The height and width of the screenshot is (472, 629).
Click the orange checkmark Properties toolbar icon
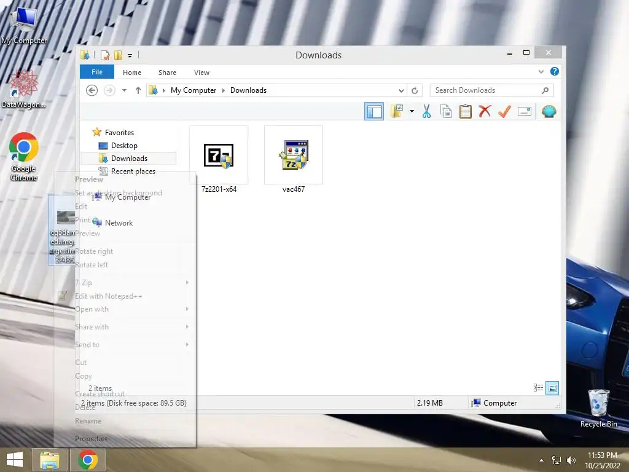tap(505, 111)
